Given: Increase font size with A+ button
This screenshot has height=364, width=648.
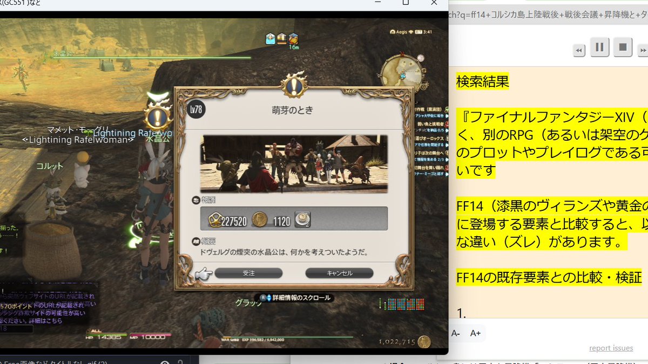Looking at the screenshot, I should (x=475, y=333).
